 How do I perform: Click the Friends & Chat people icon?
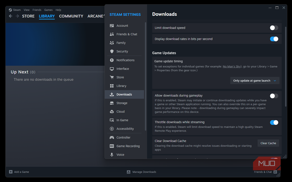point(112,34)
